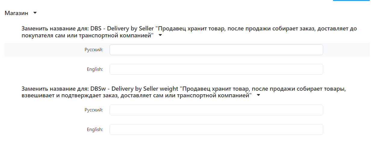Screen dimensions: 371x144
Task: Click the blue bar at top right
Action: (351, 1)
